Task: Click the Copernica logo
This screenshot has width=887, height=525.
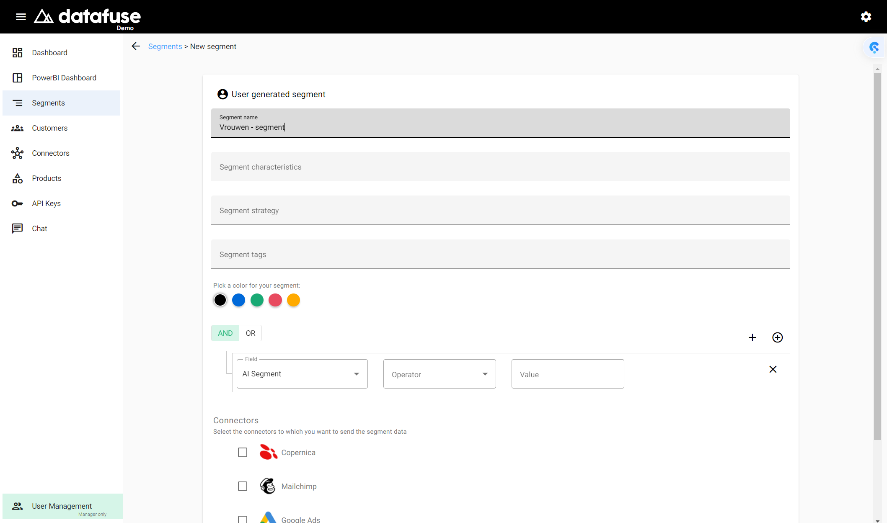Action: pos(268,452)
